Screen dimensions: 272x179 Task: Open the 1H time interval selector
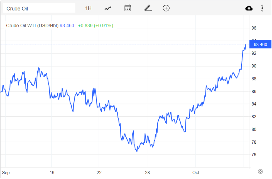tap(88, 8)
